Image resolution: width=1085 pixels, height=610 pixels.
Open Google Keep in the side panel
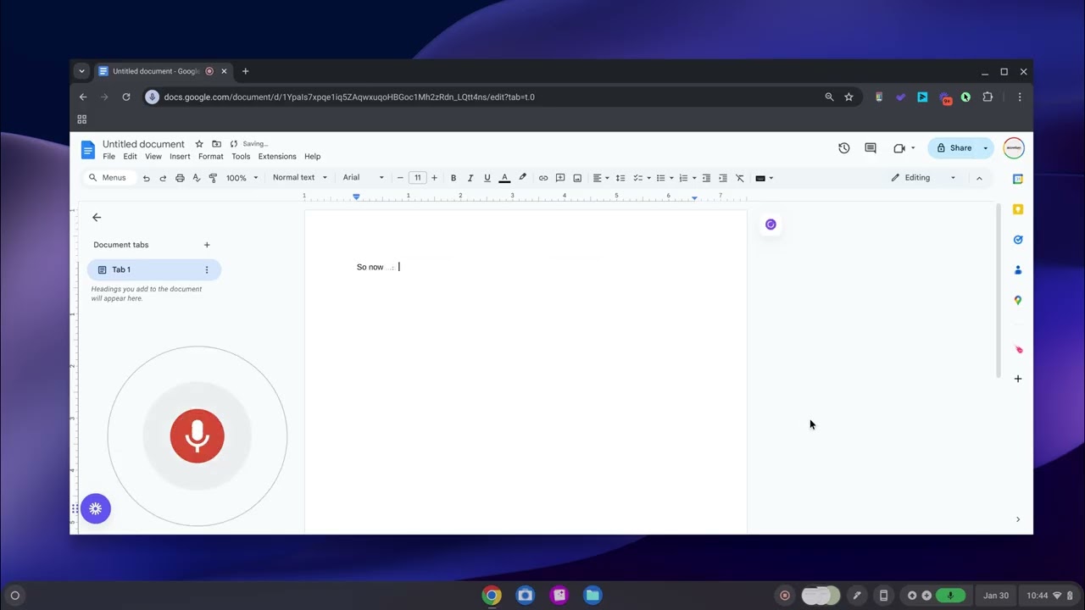pyautogui.click(x=1018, y=209)
